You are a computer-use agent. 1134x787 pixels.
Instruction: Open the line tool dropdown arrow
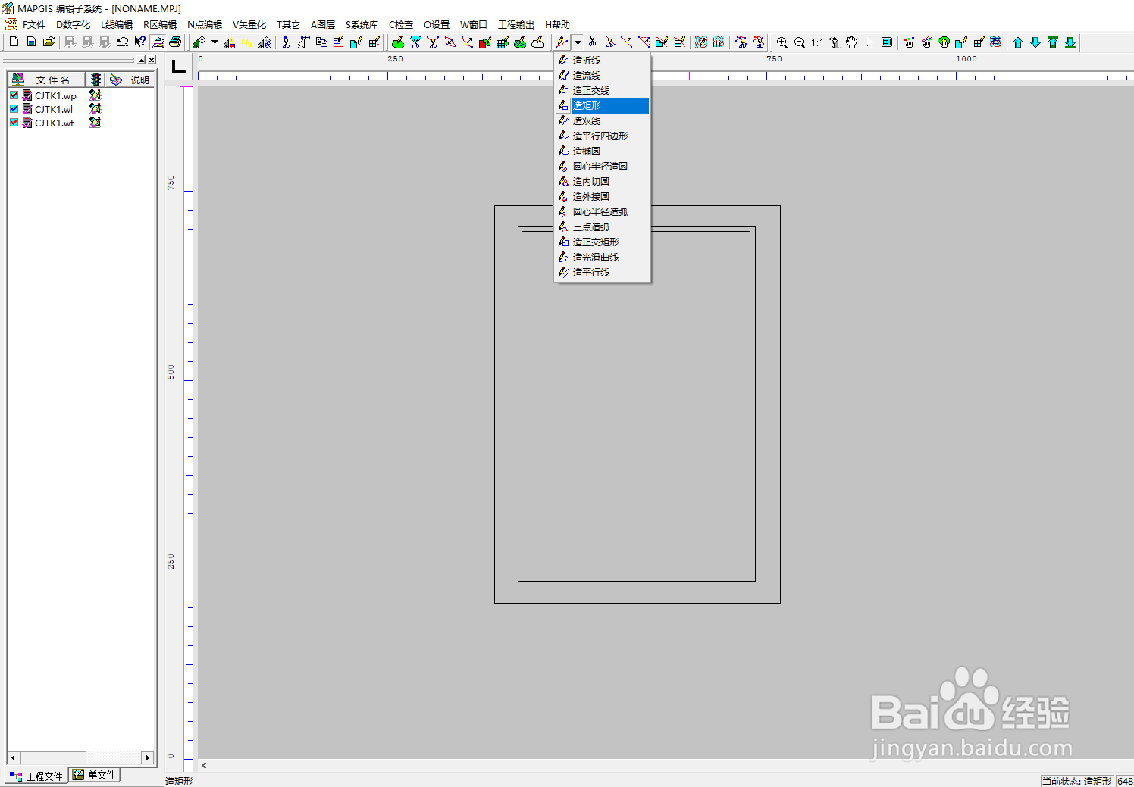click(578, 42)
